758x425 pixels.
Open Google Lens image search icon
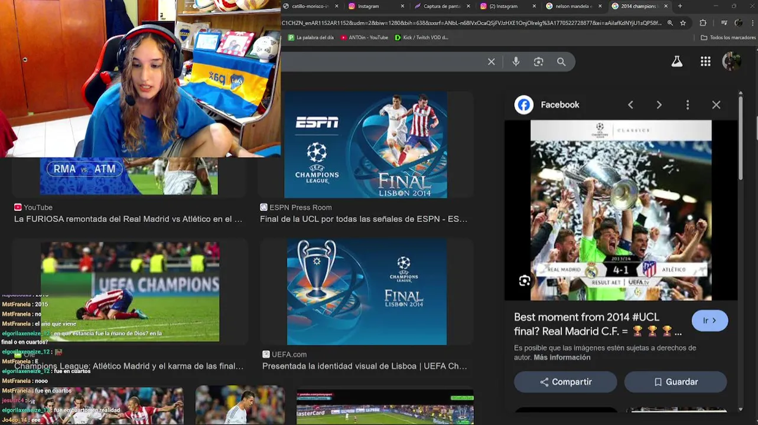(538, 62)
